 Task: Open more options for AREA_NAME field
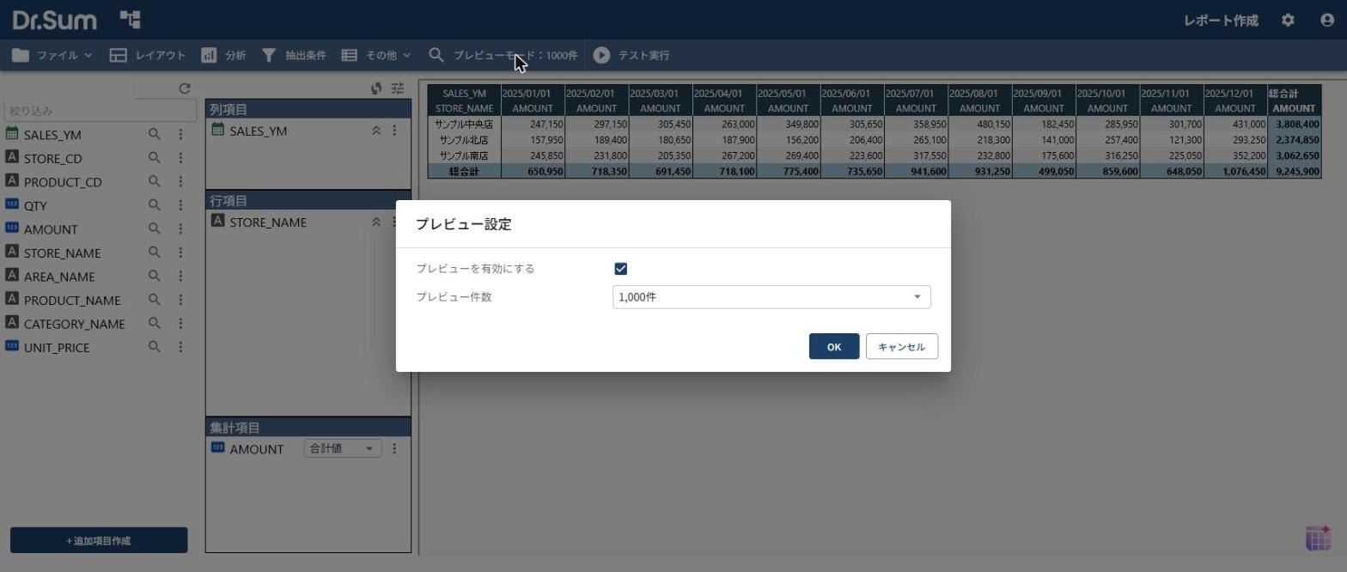[x=180, y=276]
